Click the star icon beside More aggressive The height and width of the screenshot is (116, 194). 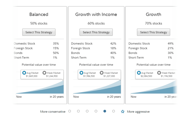pyautogui.click(x=123, y=111)
